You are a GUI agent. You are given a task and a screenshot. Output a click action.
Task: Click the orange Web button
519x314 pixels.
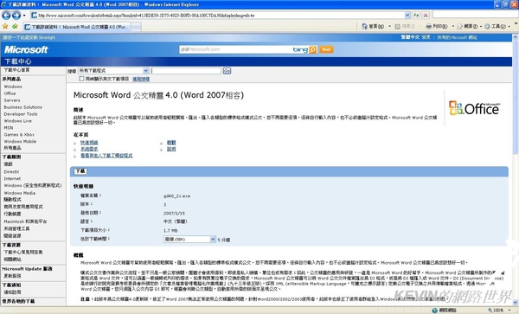click(326, 49)
